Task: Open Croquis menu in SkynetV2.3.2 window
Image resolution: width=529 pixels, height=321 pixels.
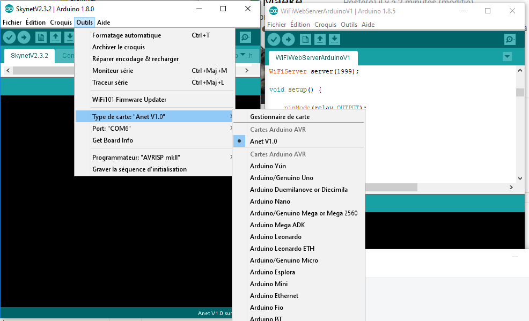Action: tap(61, 22)
